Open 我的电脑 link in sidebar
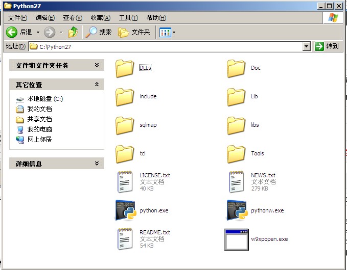Viewport: 347px width, 270px height. tap(40, 129)
